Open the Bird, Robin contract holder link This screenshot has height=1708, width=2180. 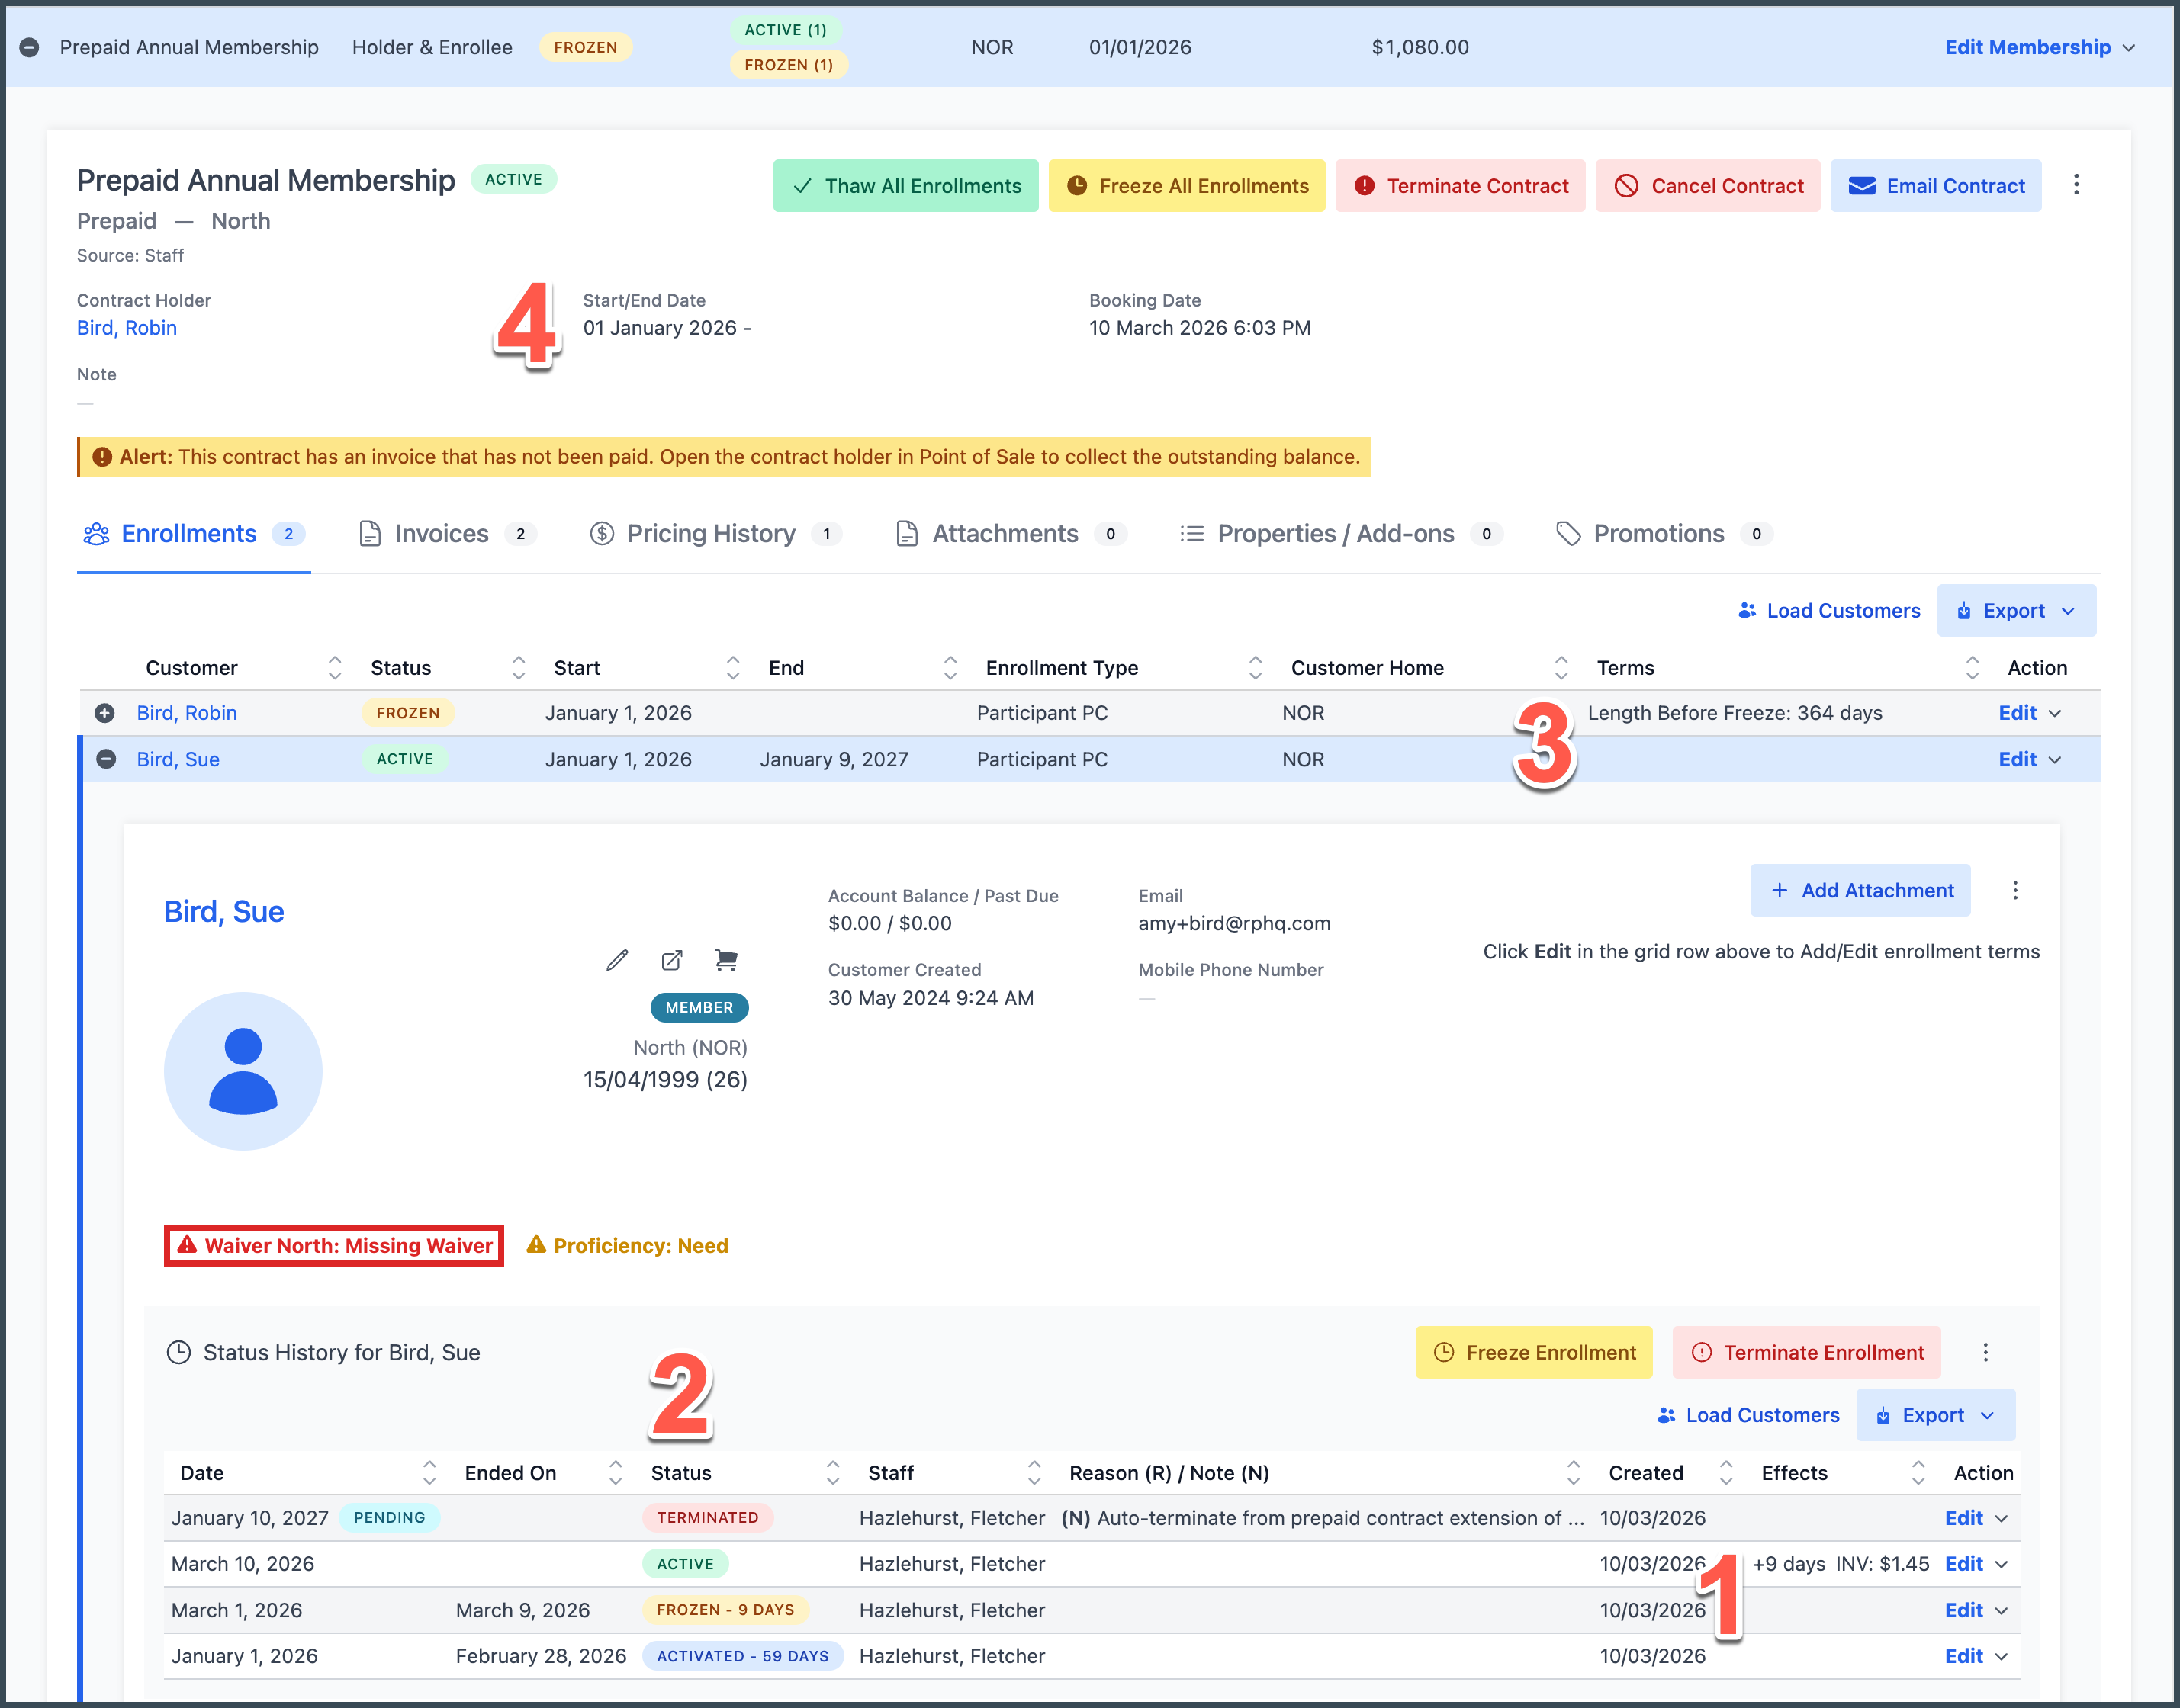click(127, 328)
